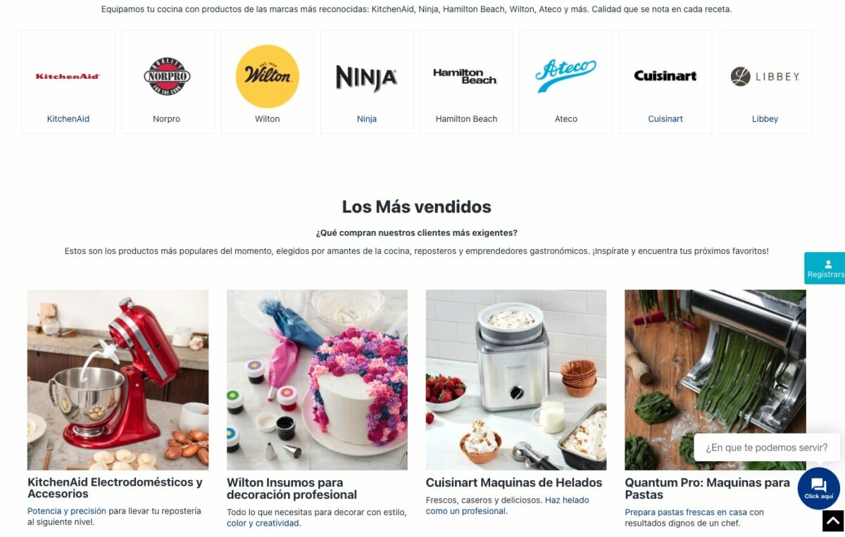
Task: Open the Libbey brand logo
Action: coord(765,76)
